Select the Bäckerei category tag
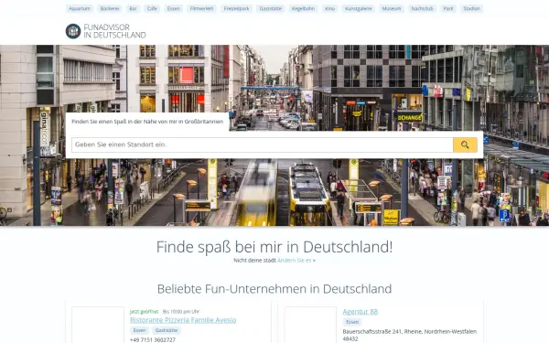Viewport: 549px width, 343px height. click(110, 8)
